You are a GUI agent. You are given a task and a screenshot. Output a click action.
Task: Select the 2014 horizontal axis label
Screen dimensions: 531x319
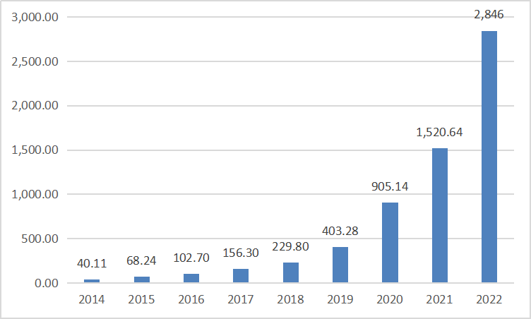[93, 299]
